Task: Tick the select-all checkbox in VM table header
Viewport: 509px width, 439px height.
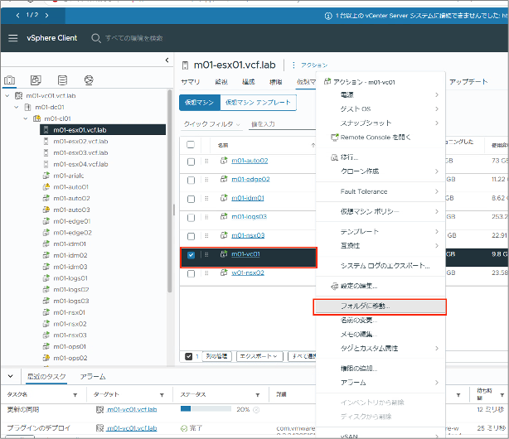Action: (191, 145)
